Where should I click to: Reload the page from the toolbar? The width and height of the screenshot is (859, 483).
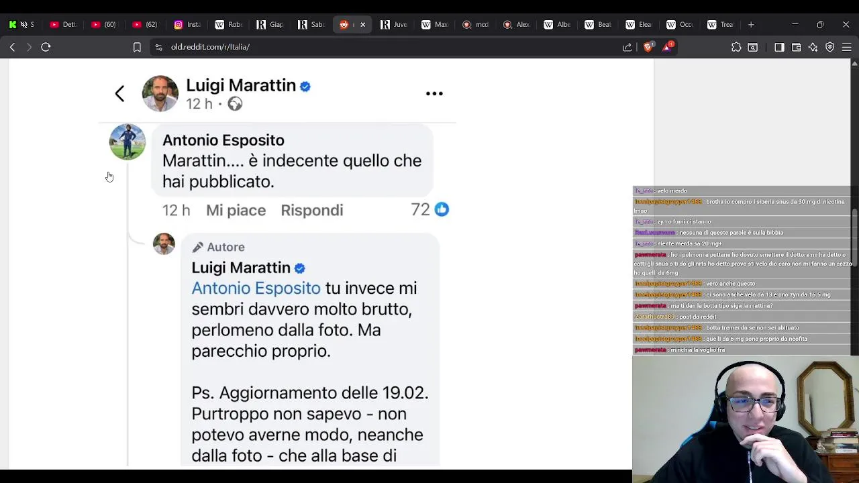[x=46, y=47]
